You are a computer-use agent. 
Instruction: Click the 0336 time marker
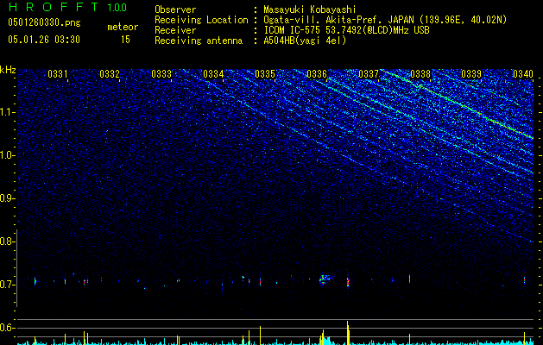tap(317, 74)
